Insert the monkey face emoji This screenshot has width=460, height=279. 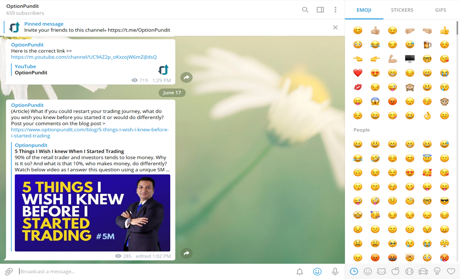(444, 101)
